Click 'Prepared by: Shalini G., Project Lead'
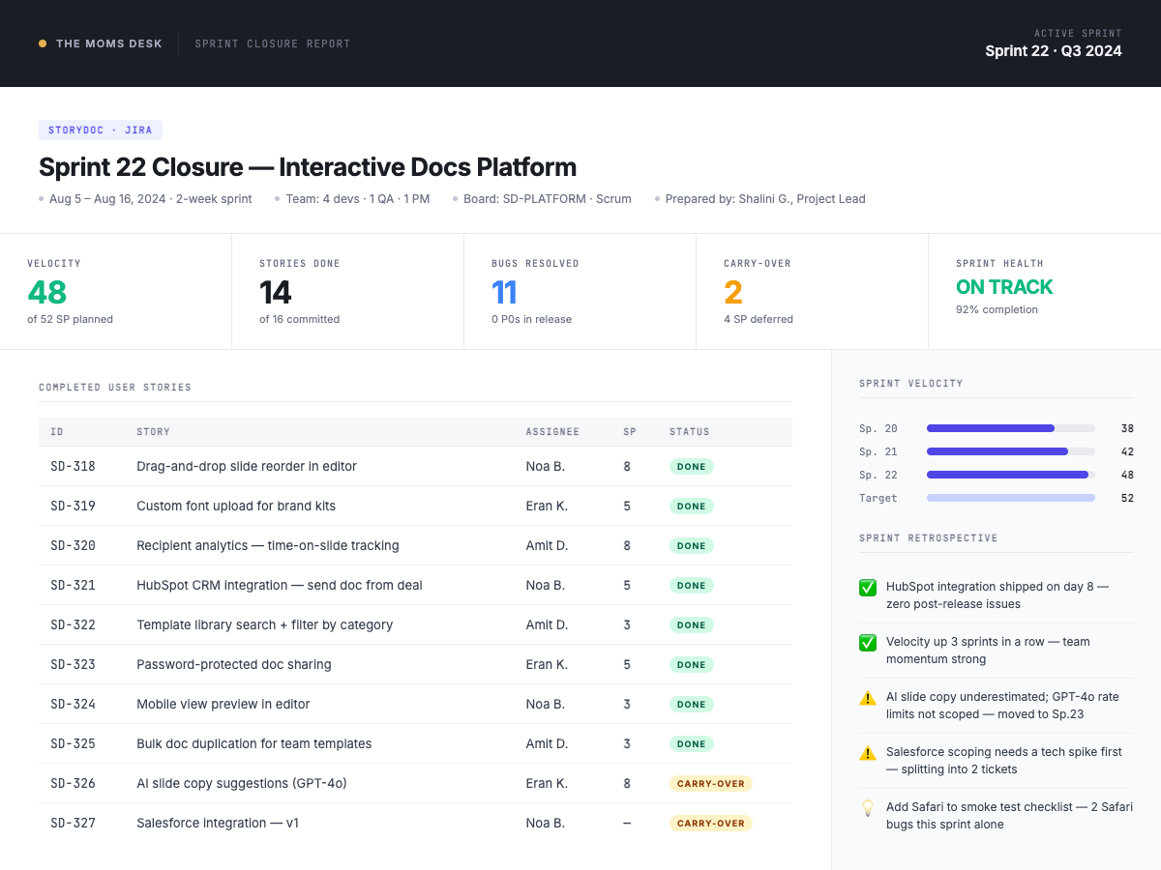The image size is (1161, 870). (765, 199)
